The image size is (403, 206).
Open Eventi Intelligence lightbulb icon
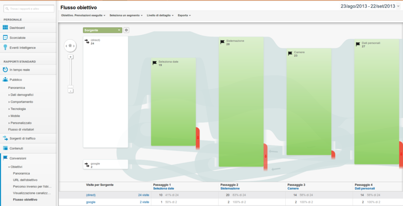(x=6, y=47)
